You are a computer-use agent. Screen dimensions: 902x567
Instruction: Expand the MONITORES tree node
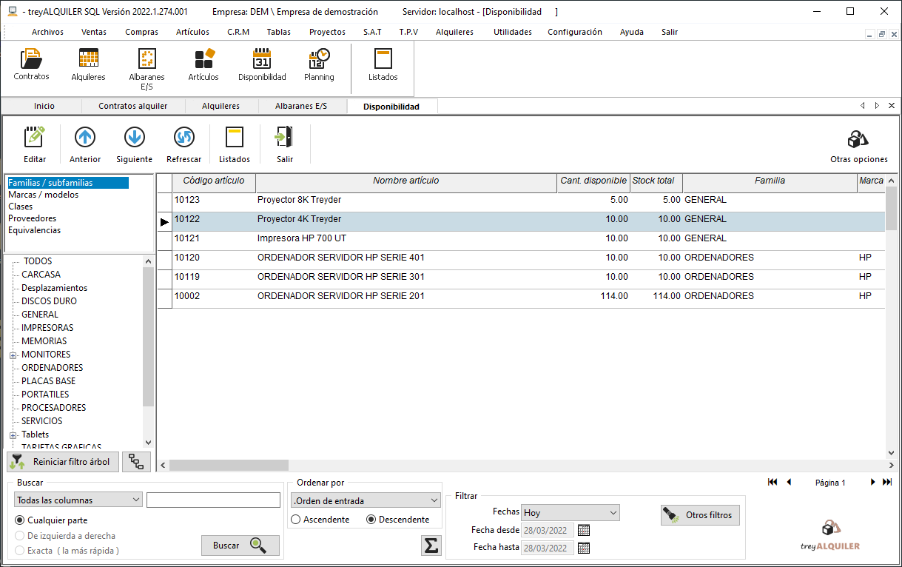[13, 355]
